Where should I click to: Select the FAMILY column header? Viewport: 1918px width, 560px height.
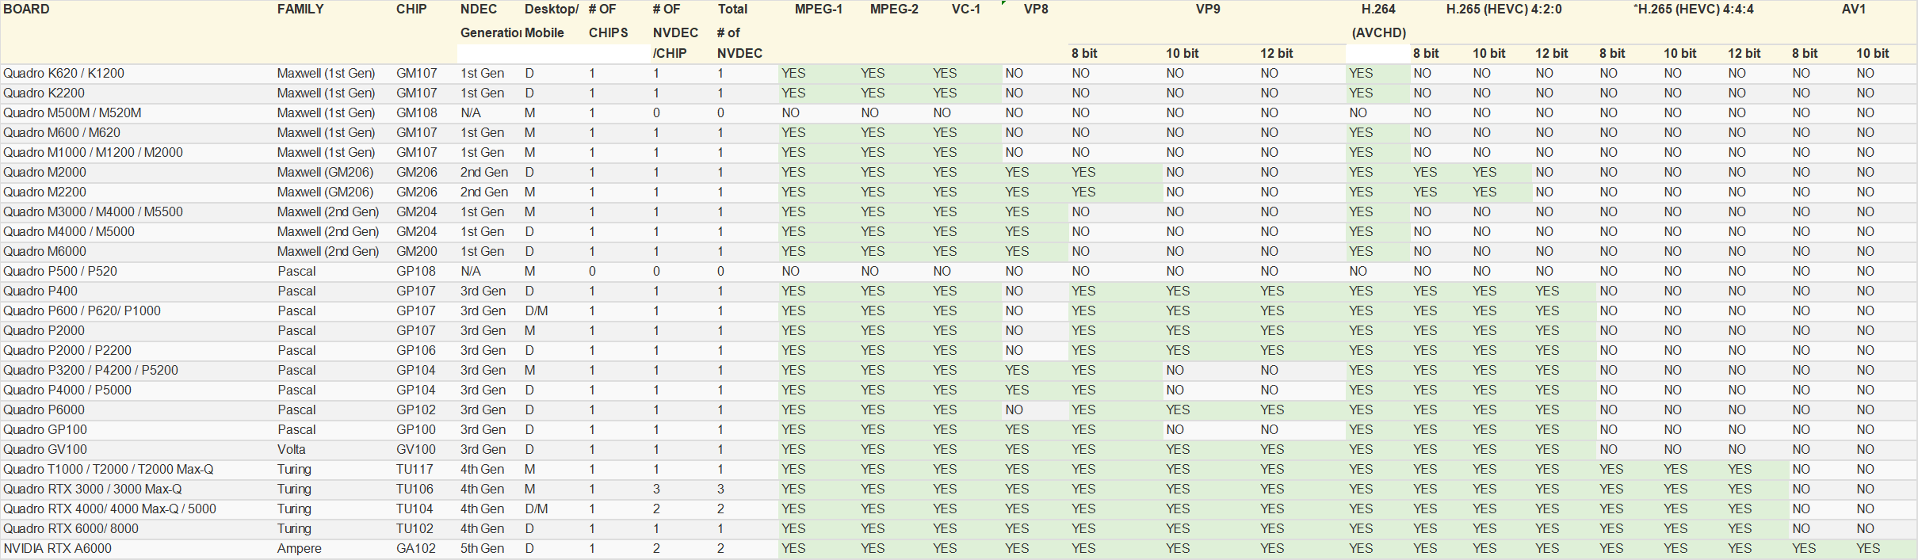coord(300,10)
